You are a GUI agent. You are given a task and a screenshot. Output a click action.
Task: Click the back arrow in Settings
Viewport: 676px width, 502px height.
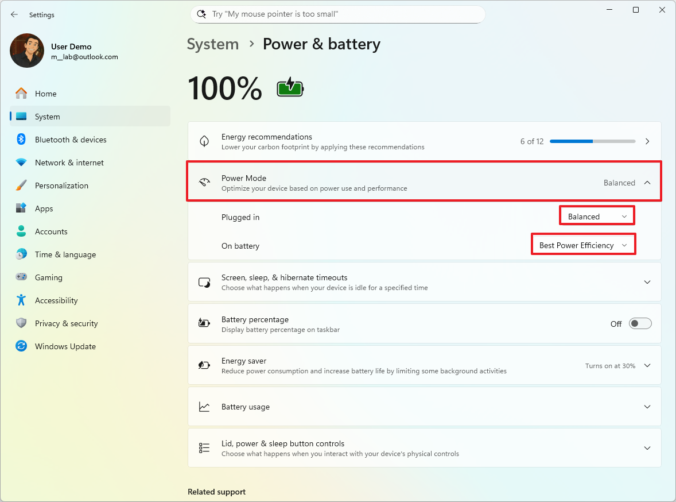(14, 14)
